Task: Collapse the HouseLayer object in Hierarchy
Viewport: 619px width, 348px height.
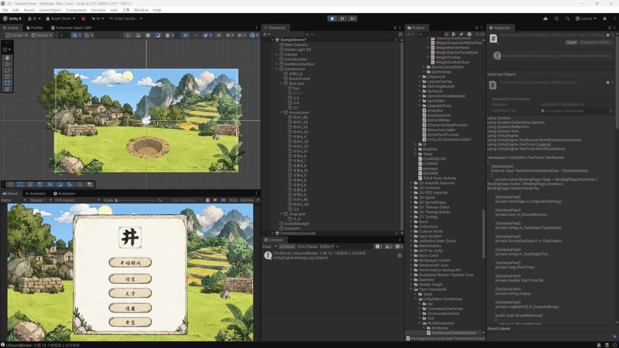Action: [x=281, y=112]
